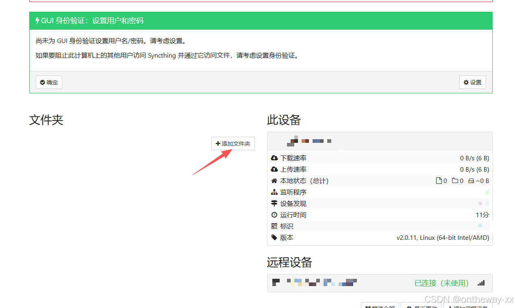Click the 0 B/s (6 B) value in 上传速率 row
This screenshot has height=308, width=515.
click(x=474, y=169)
